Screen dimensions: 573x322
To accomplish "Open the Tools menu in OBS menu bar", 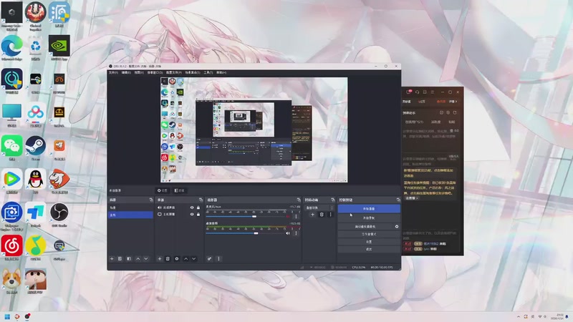I will tap(208, 73).
